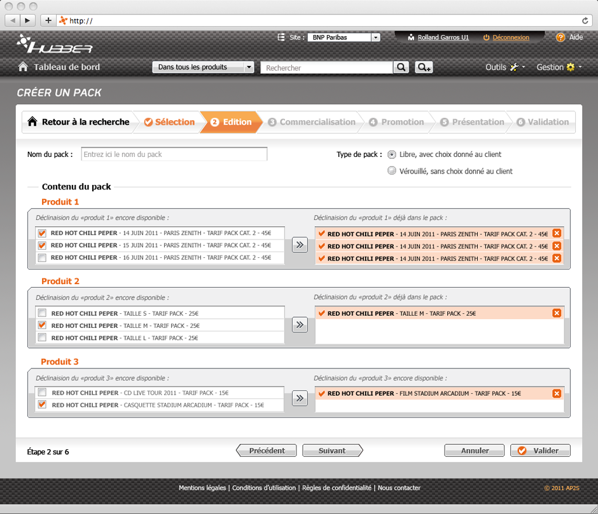Open the Mentions légales footer link
The width and height of the screenshot is (598, 514).
point(202,488)
